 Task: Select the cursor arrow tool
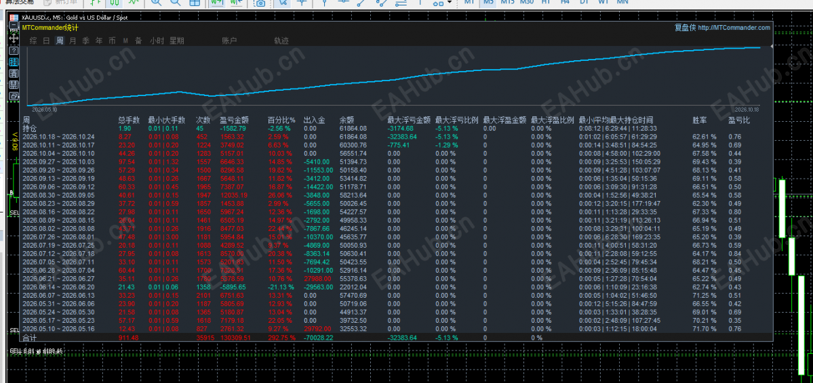pos(283,3)
